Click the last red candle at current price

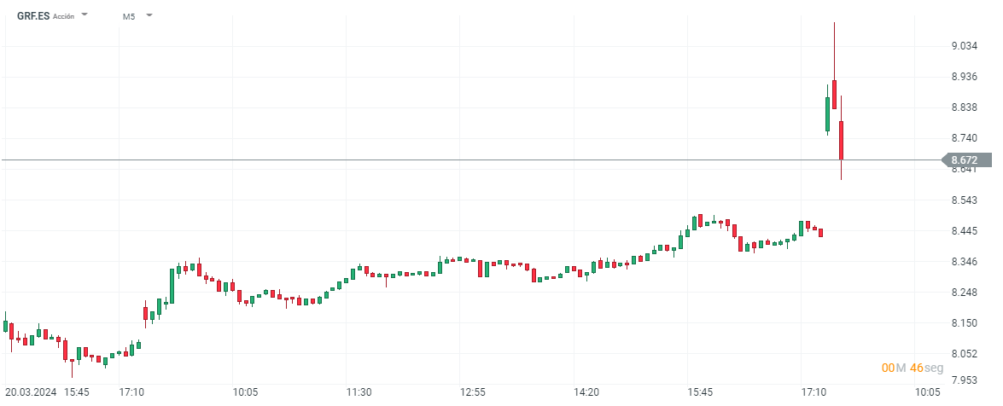click(841, 140)
